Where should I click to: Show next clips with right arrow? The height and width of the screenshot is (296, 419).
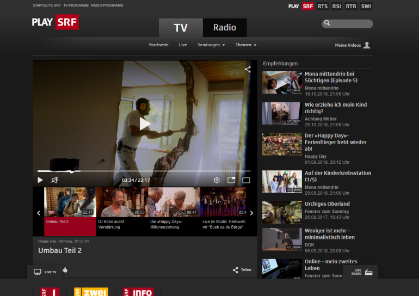click(251, 213)
